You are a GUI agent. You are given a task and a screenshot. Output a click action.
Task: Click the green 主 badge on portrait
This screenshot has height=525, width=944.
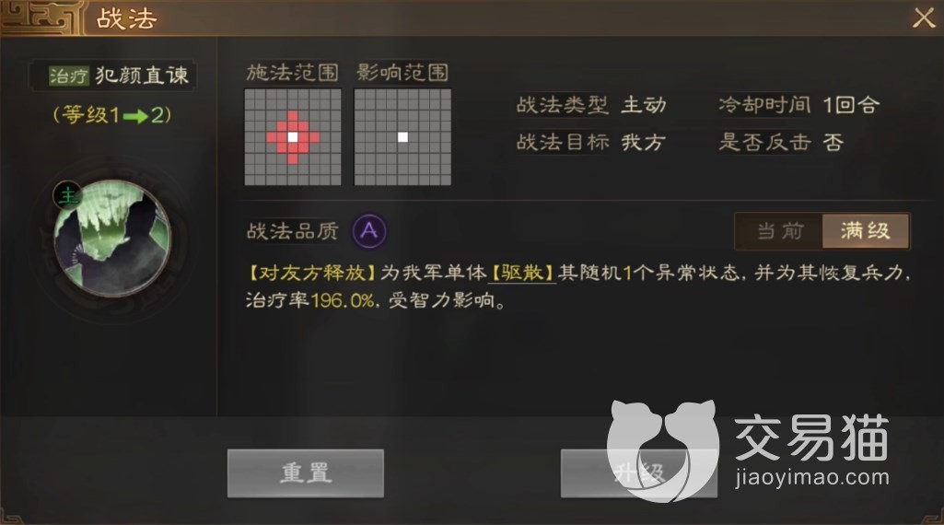[x=67, y=195]
